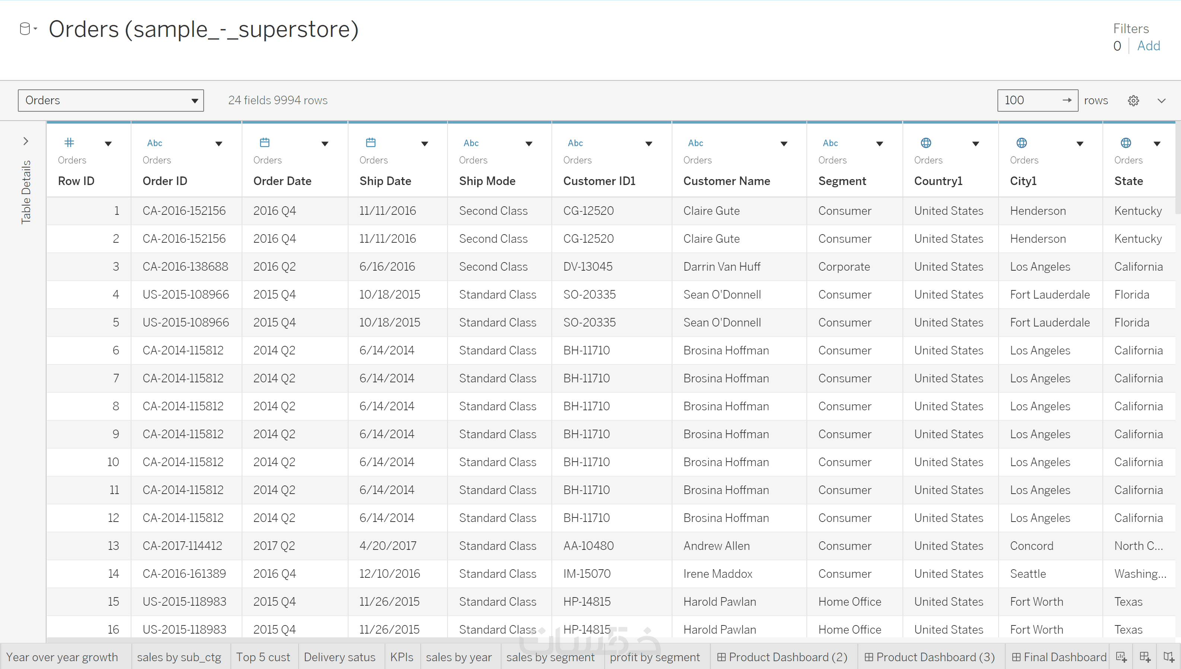The width and height of the screenshot is (1181, 669).
Task: Click Country1 globe geographic role icon
Action: click(926, 143)
